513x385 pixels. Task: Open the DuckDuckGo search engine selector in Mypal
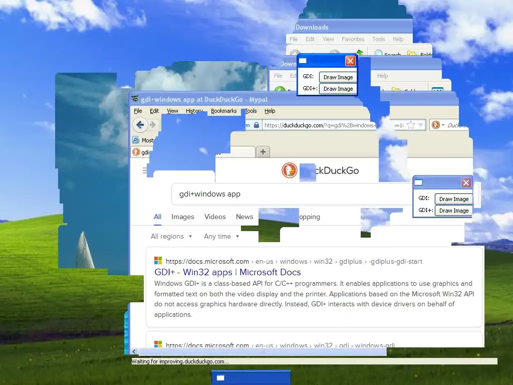coord(438,125)
